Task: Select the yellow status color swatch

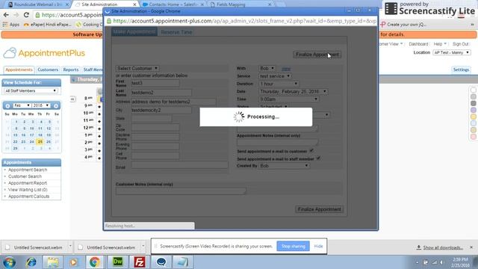Action: 473,117
